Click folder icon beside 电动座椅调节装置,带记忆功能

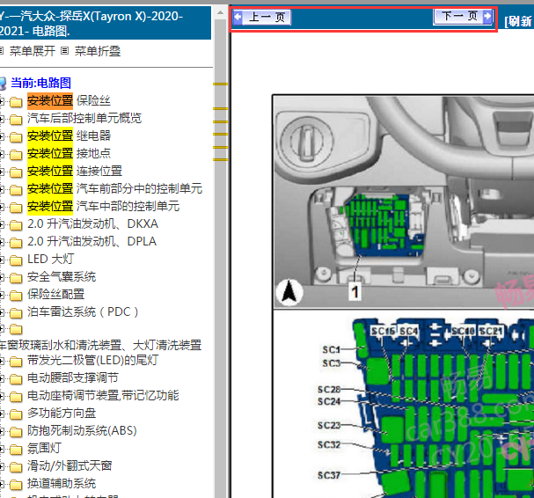(x=16, y=397)
